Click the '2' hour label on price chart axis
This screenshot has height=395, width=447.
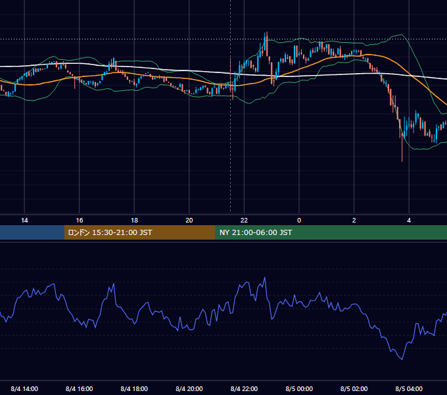(354, 221)
